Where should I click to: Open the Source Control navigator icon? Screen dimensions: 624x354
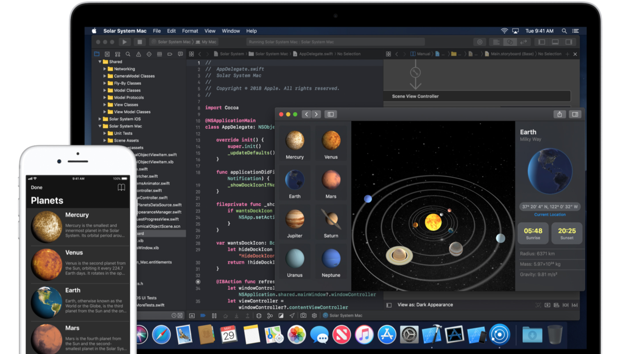[107, 54]
